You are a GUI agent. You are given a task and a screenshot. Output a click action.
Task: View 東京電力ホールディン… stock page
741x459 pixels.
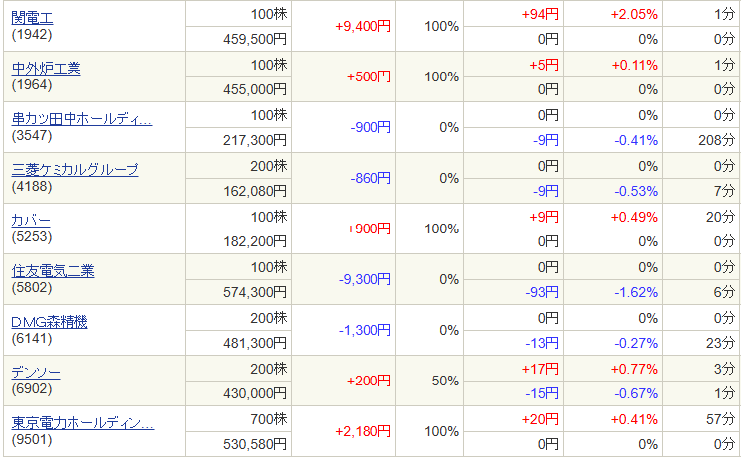(82, 423)
